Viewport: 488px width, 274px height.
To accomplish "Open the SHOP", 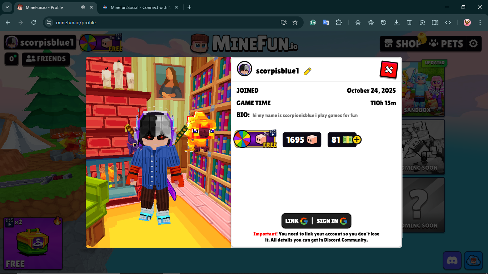I will click(403, 44).
